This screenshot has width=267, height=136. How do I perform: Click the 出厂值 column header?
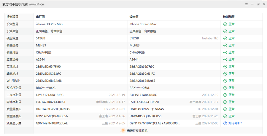(x=40, y=17)
